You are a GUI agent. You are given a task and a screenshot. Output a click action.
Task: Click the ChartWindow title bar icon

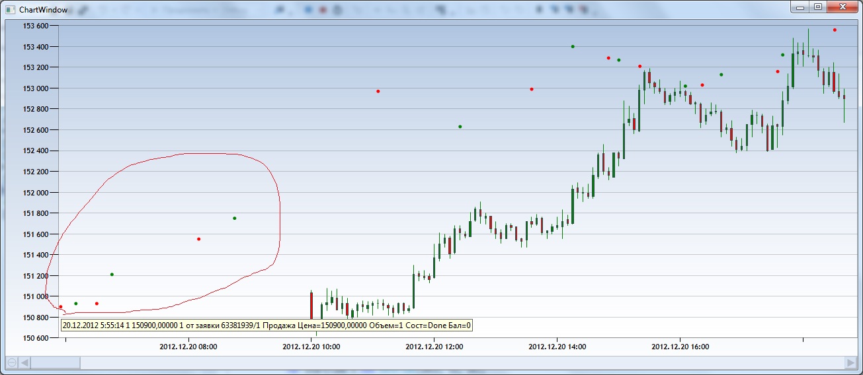(11, 9)
